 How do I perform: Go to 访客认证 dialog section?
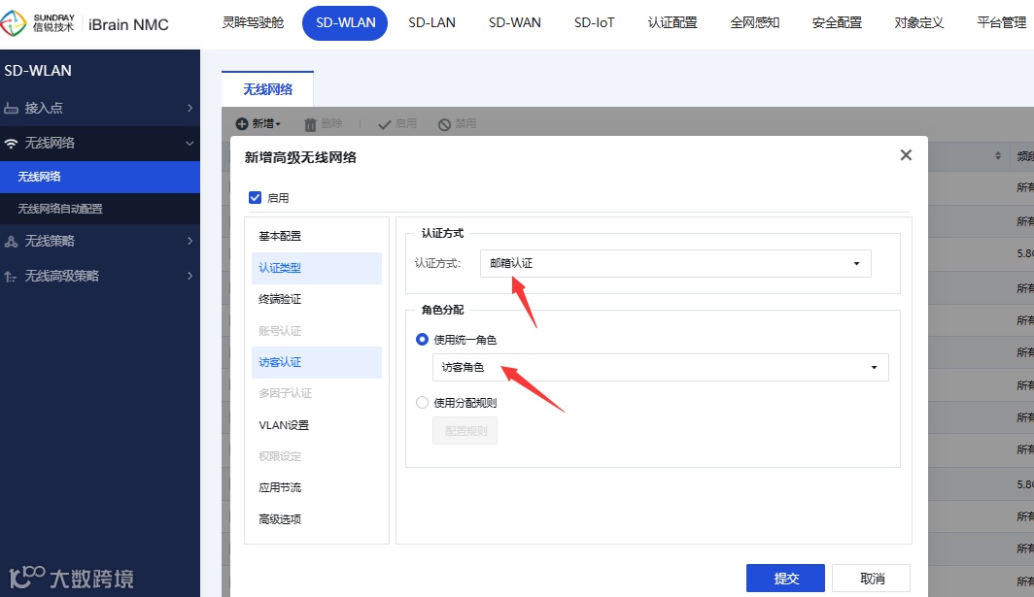[x=317, y=362]
